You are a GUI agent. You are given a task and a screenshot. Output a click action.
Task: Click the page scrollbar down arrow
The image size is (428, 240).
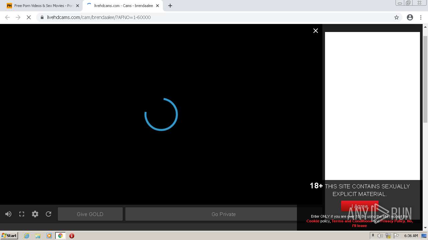pos(425,228)
